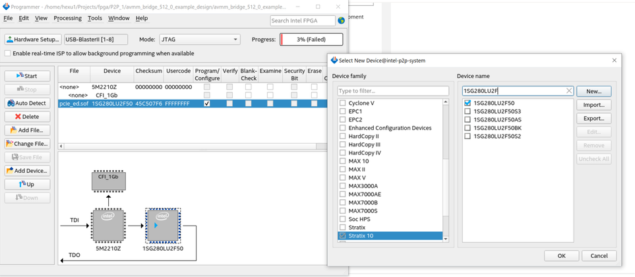Click the horizontal scrollbar left arrow in file table
Image resolution: width=635 pixels, height=277 pixels.
click(61, 146)
